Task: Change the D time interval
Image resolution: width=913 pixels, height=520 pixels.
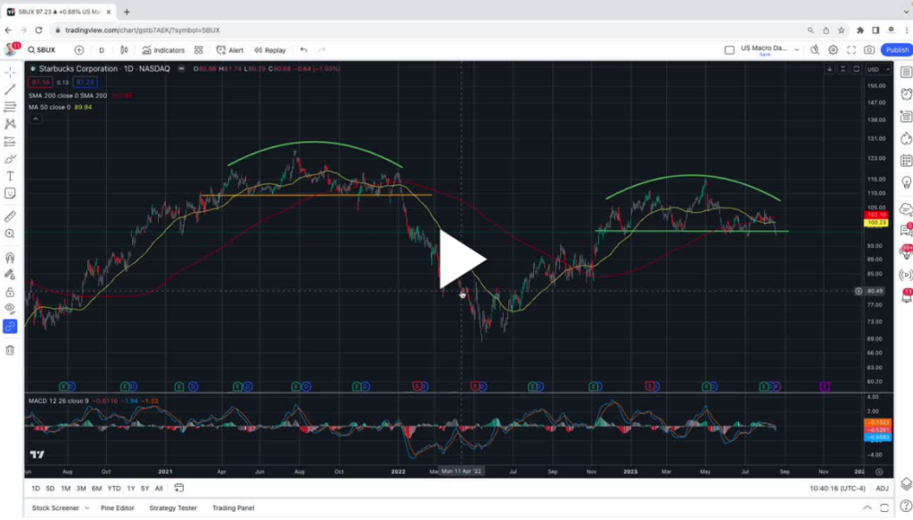Action: (x=102, y=50)
